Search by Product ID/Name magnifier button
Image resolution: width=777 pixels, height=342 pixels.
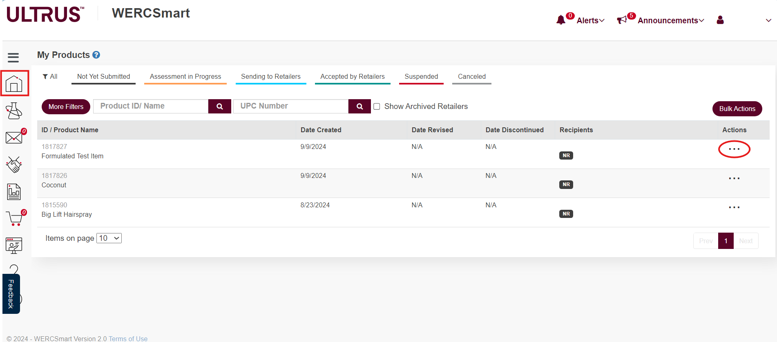[220, 106]
